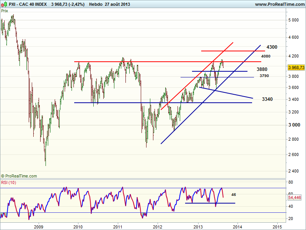Screen dimensions: 306x230
Task: Click the © ProRealTime.com watermark link
Action: (x=19, y=176)
